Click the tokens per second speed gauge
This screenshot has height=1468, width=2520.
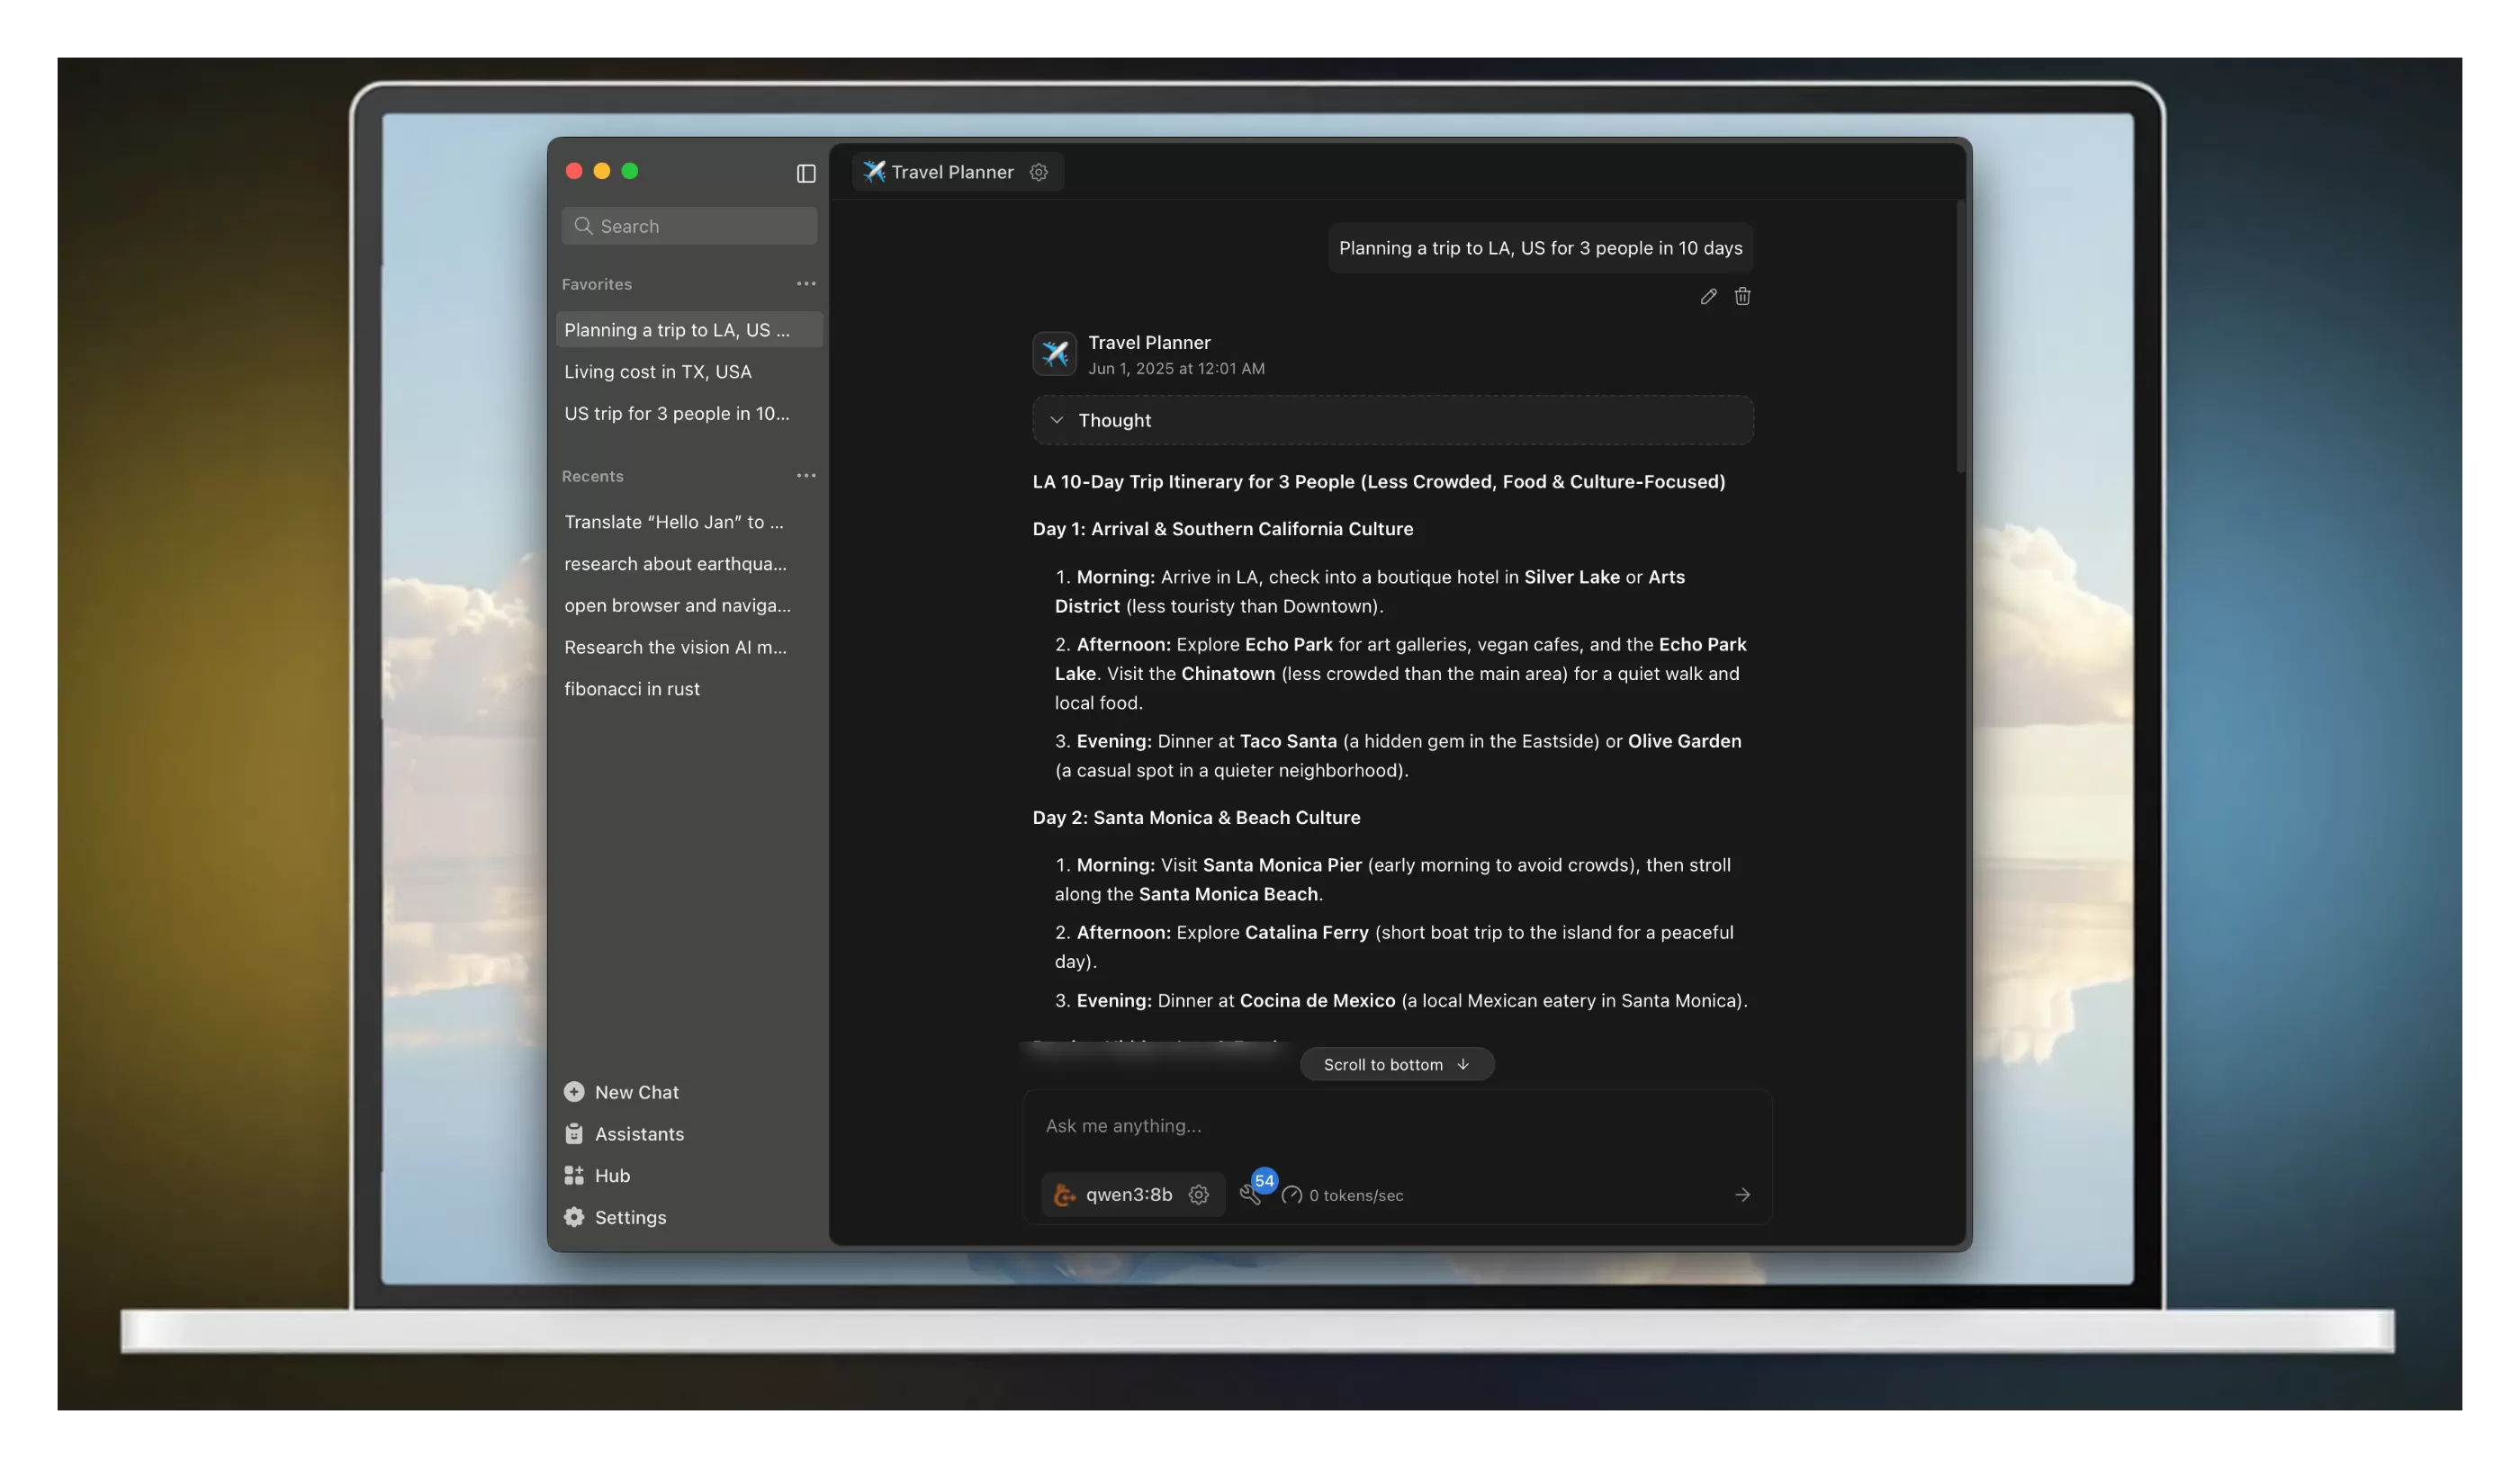tap(1292, 1195)
